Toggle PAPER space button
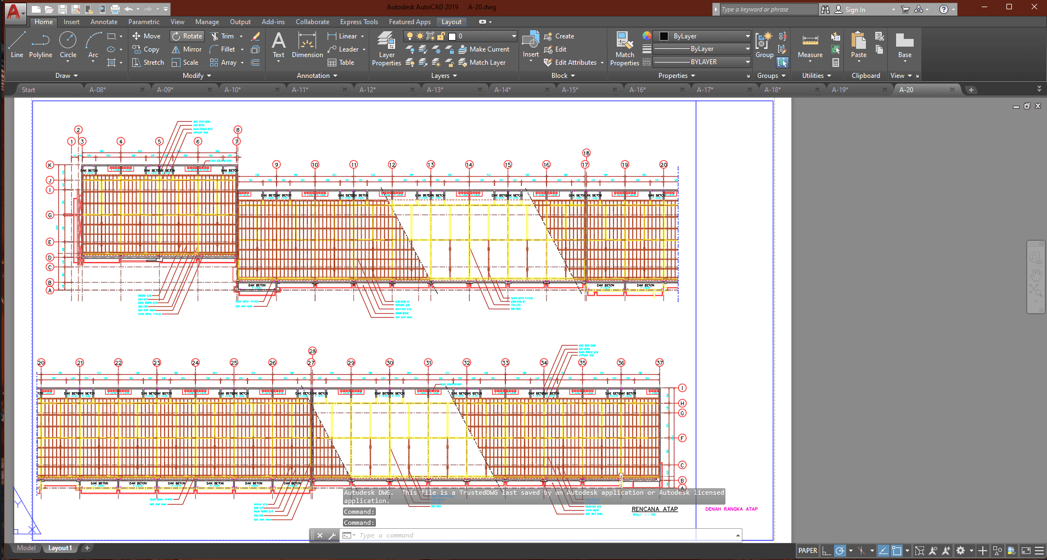Screen dimensions: 1047x560 (807, 551)
